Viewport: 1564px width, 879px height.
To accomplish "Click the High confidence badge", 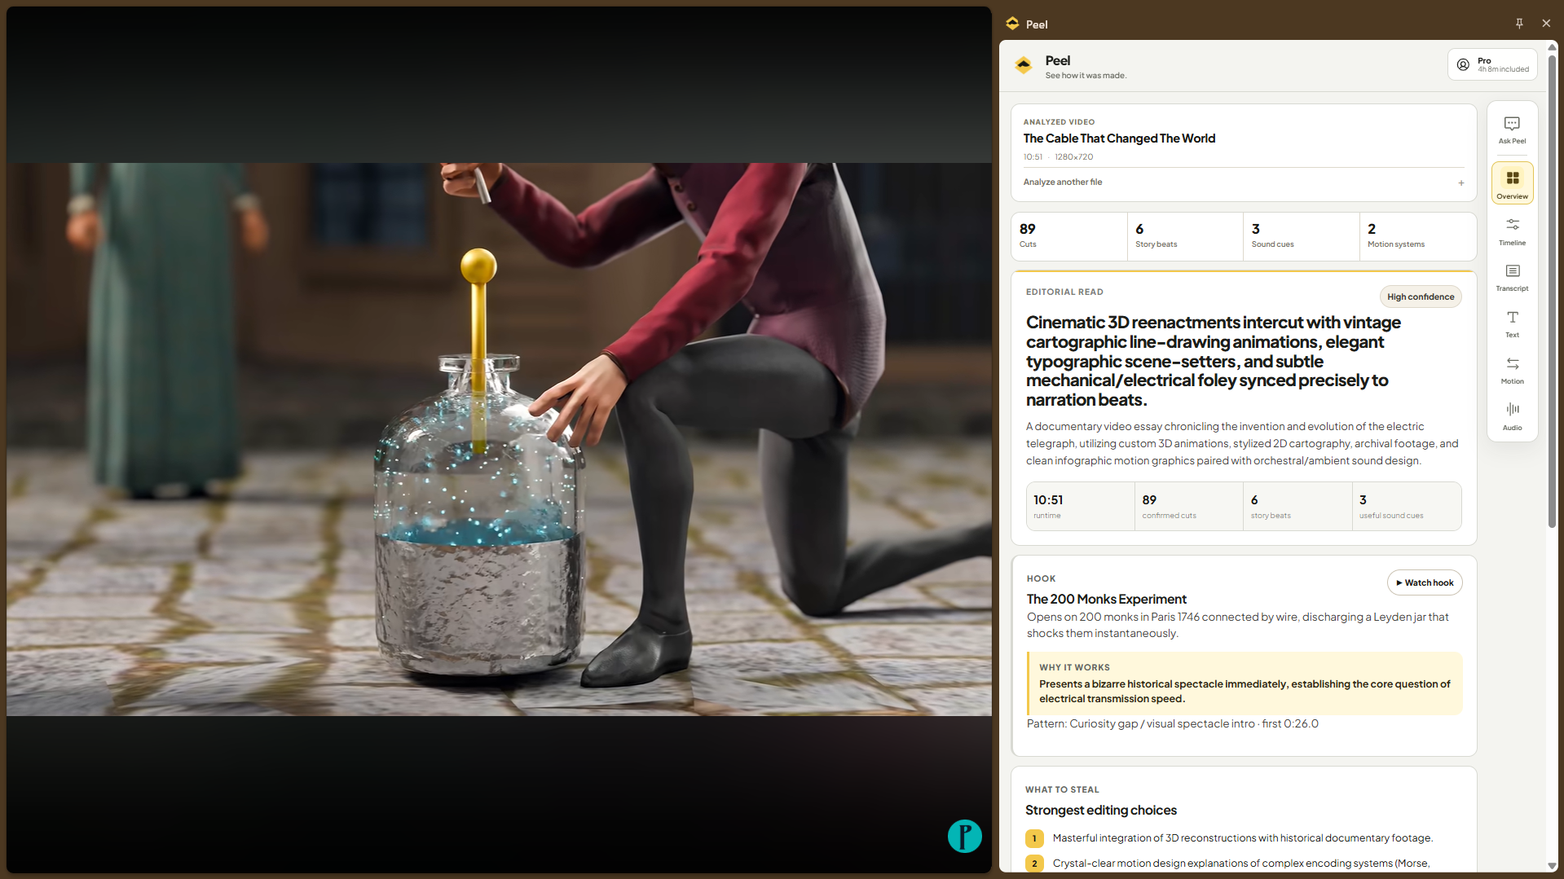I will (1420, 297).
